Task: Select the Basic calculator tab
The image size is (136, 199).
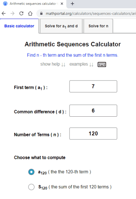Action: tap(19, 26)
